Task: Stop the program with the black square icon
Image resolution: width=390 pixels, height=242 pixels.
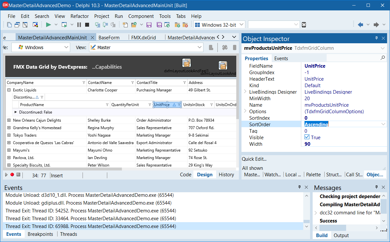Action: [x=87, y=25]
